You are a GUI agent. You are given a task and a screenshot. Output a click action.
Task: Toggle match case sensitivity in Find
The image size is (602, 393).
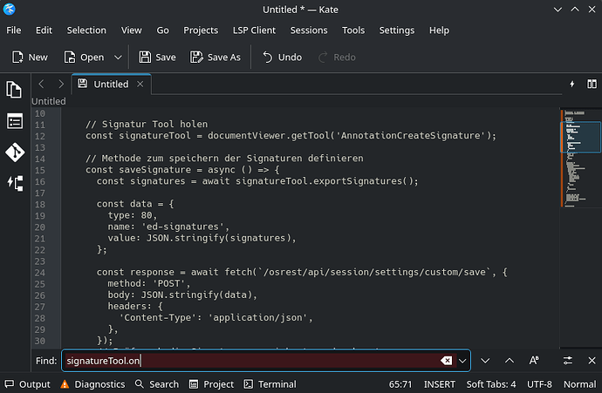534,361
